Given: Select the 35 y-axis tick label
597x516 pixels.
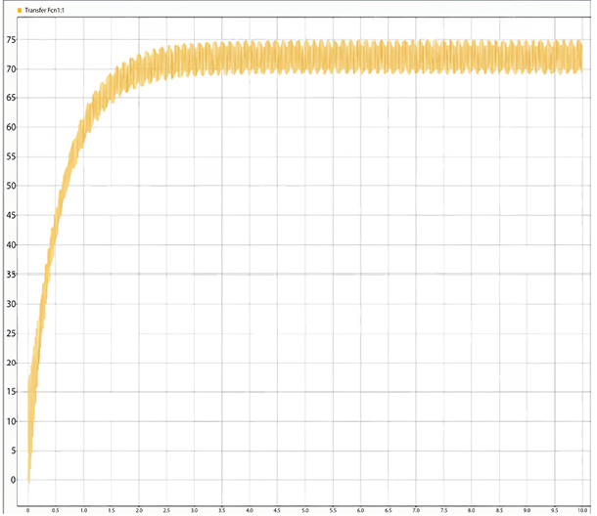Looking at the screenshot, I should pos(12,275).
